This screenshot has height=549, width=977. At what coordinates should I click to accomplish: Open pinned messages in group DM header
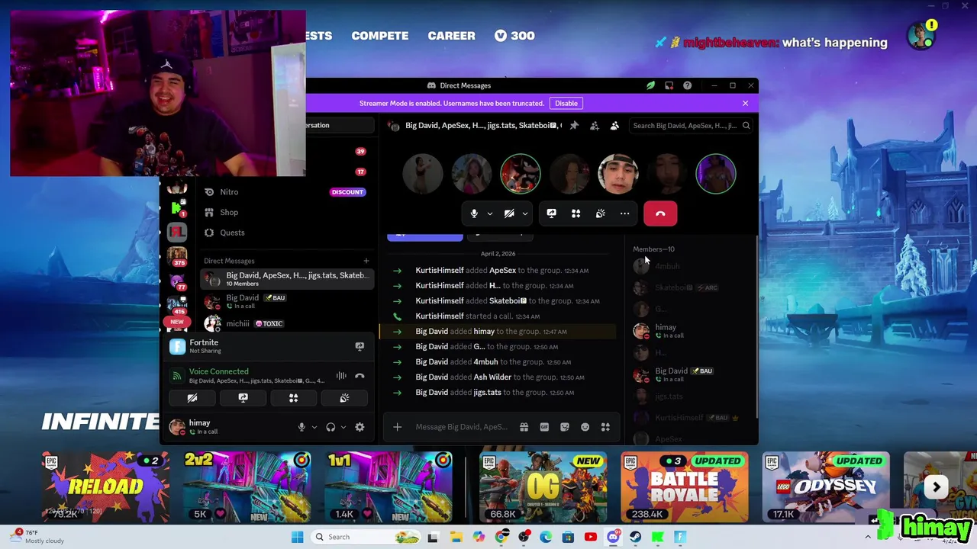[574, 126]
